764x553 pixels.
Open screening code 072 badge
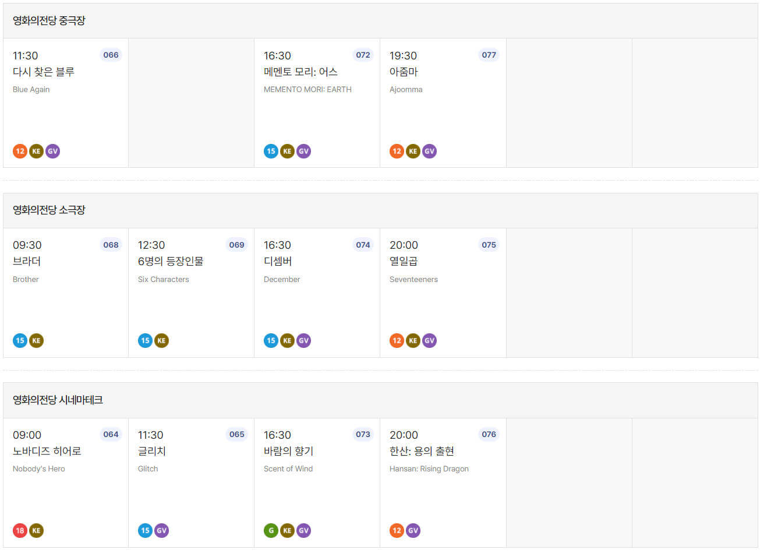363,55
